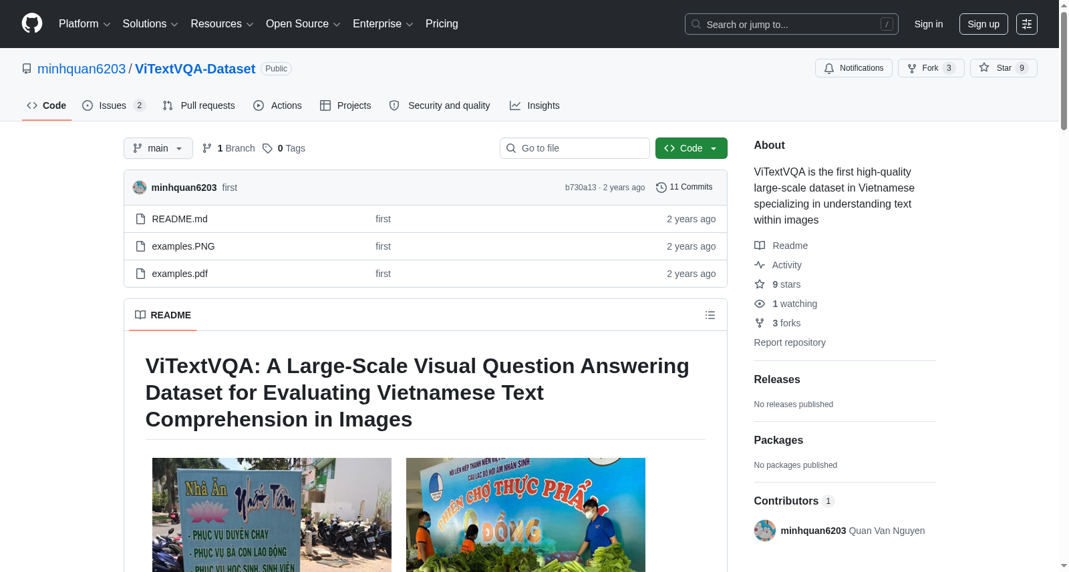Image resolution: width=1069 pixels, height=572 pixels.
Task: Expand the Resources menu
Action: [222, 24]
